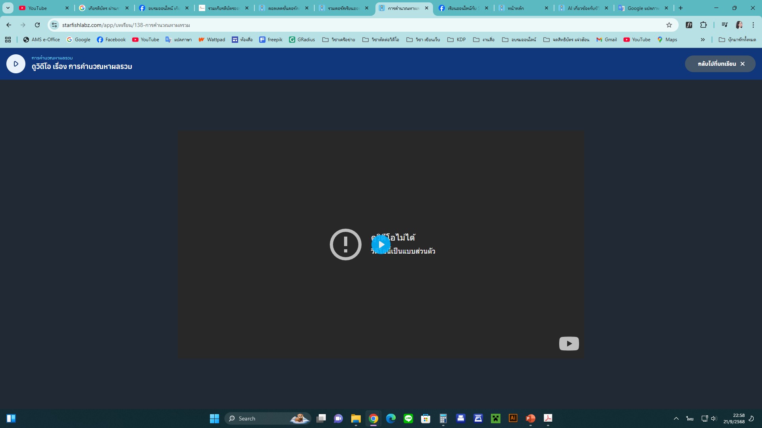This screenshot has height=428, width=762.
Task: Open LINE app from the taskbar
Action: pos(408,418)
